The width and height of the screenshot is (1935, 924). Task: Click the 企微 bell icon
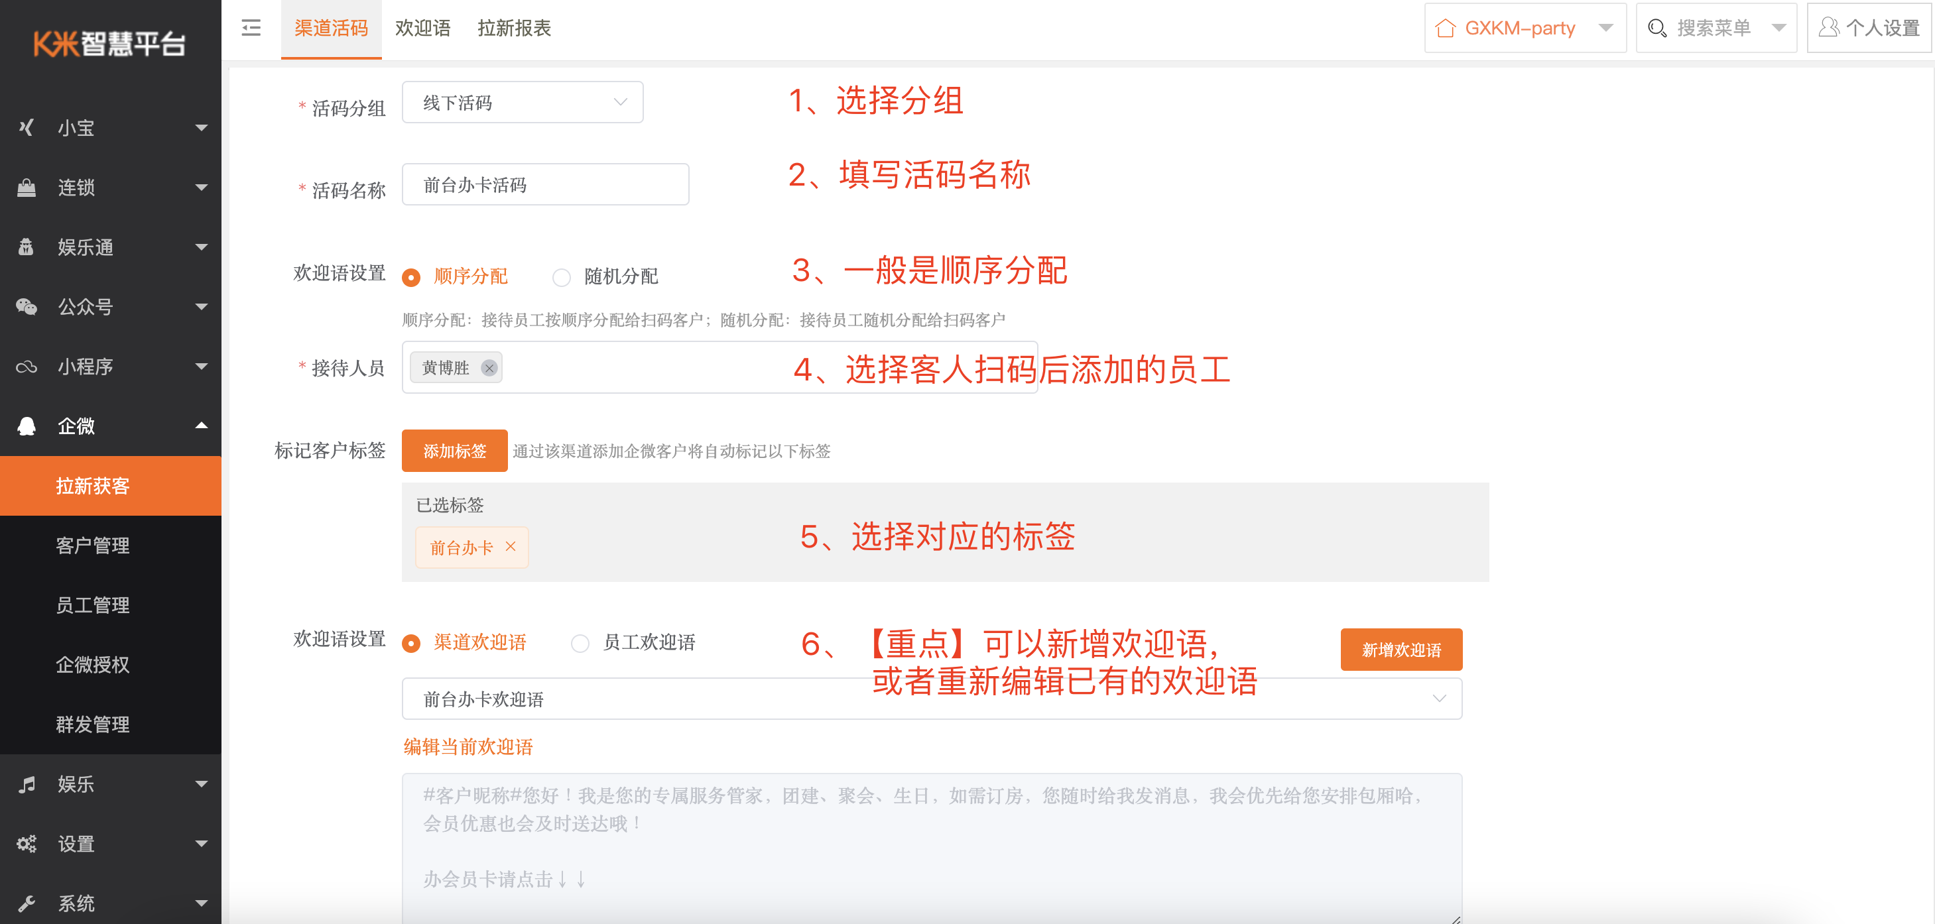click(x=27, y=426)
